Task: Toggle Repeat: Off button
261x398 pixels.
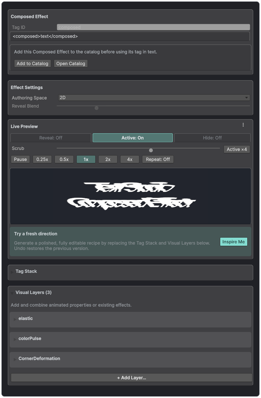Action: pos(158,159)
